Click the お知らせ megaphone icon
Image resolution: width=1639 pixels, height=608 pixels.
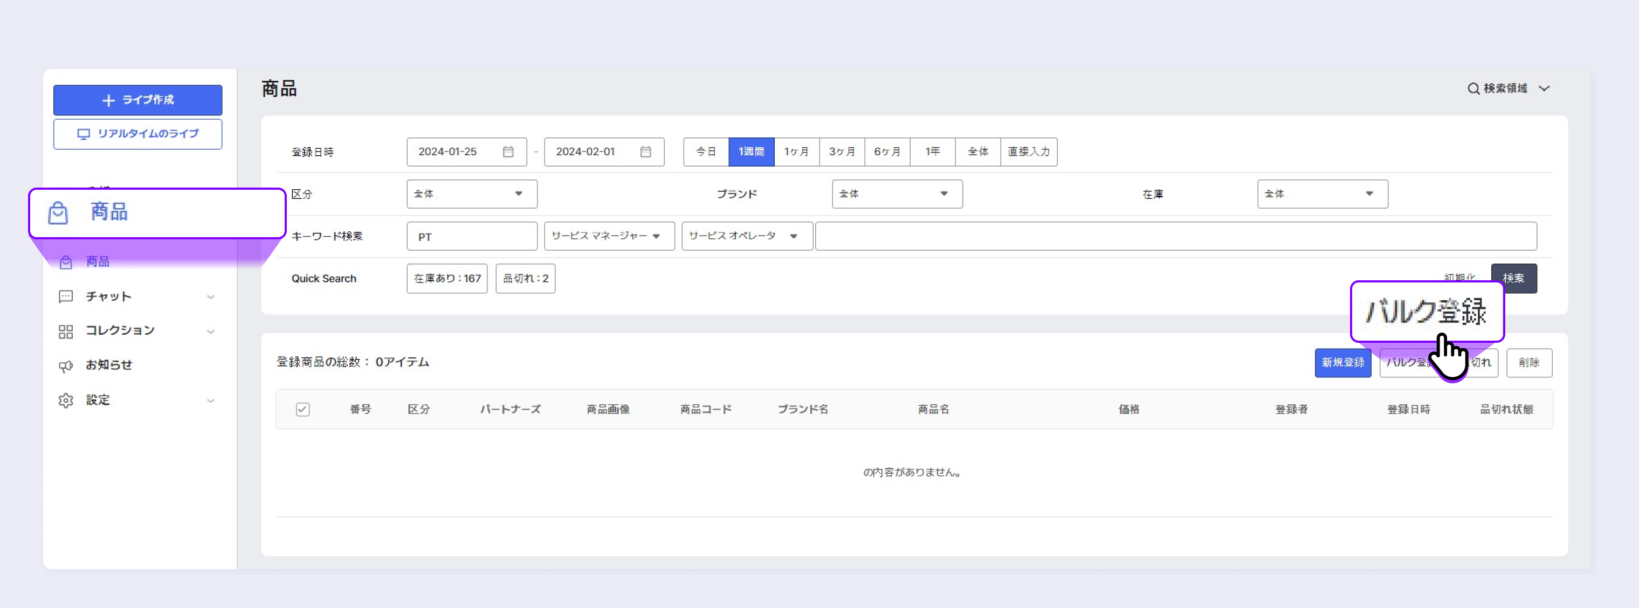66,365
